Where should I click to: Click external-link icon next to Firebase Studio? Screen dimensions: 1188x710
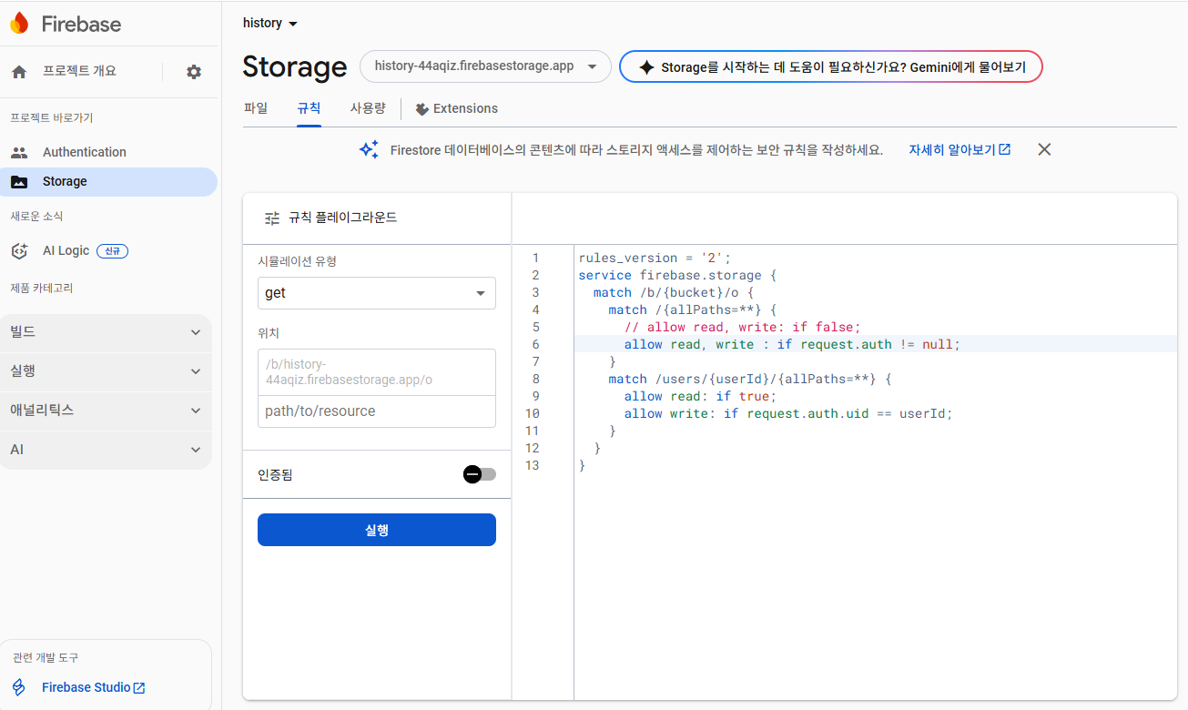pyautogui.click(x=139, y=687)
